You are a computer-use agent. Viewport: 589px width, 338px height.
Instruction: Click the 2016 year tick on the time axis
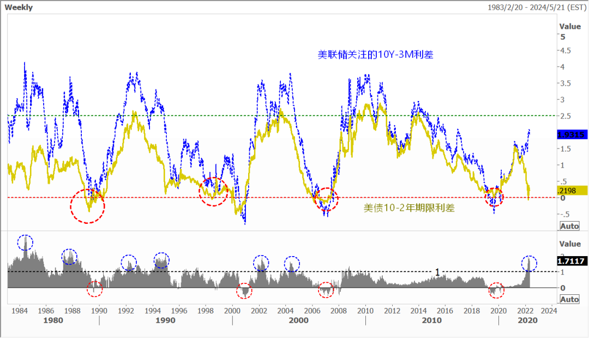tap(445, 311)
